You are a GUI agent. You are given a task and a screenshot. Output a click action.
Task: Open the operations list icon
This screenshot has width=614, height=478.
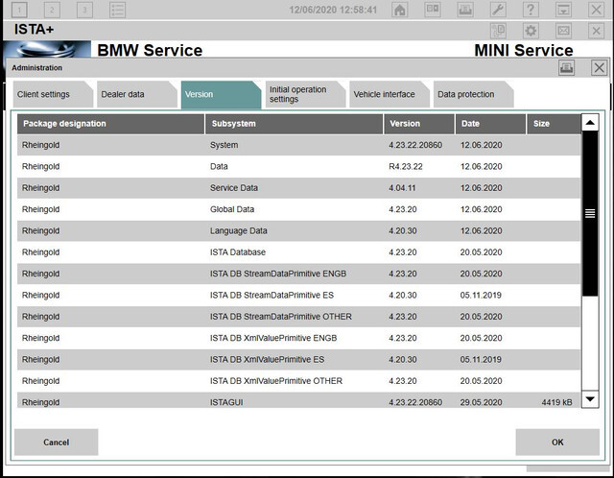click(117, 10)
